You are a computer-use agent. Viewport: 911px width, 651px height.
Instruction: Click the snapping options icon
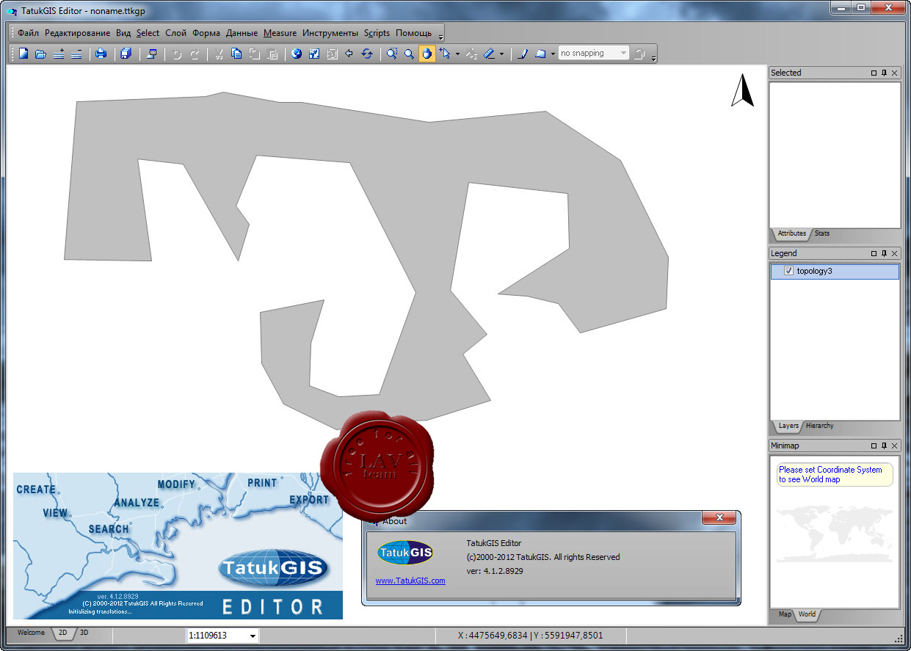pos(640,54)
